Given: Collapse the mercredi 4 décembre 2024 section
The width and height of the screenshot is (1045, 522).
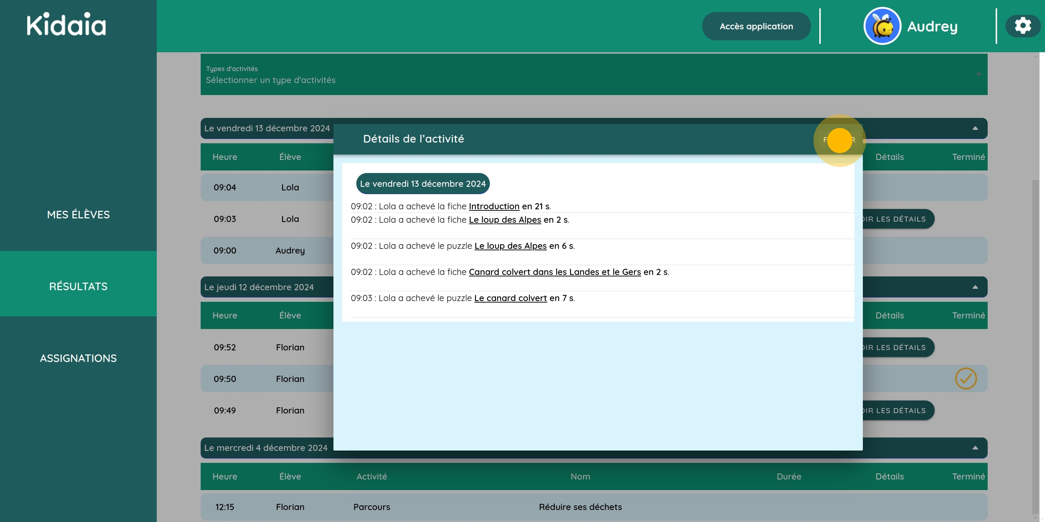Looking at the screenshot, I should [x=975, y=448].
